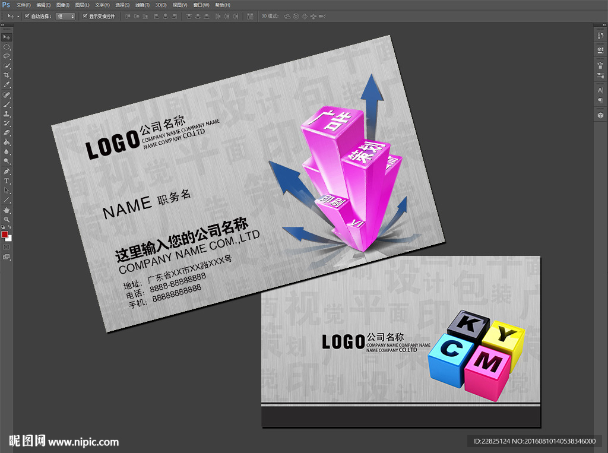Select the Move tool in toolbox
608x453 pixels.
click(7, 37)
